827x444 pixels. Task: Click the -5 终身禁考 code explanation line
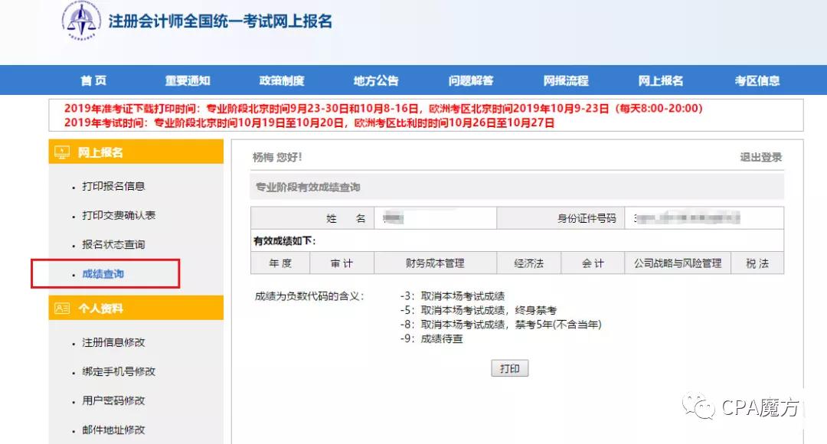478,310
